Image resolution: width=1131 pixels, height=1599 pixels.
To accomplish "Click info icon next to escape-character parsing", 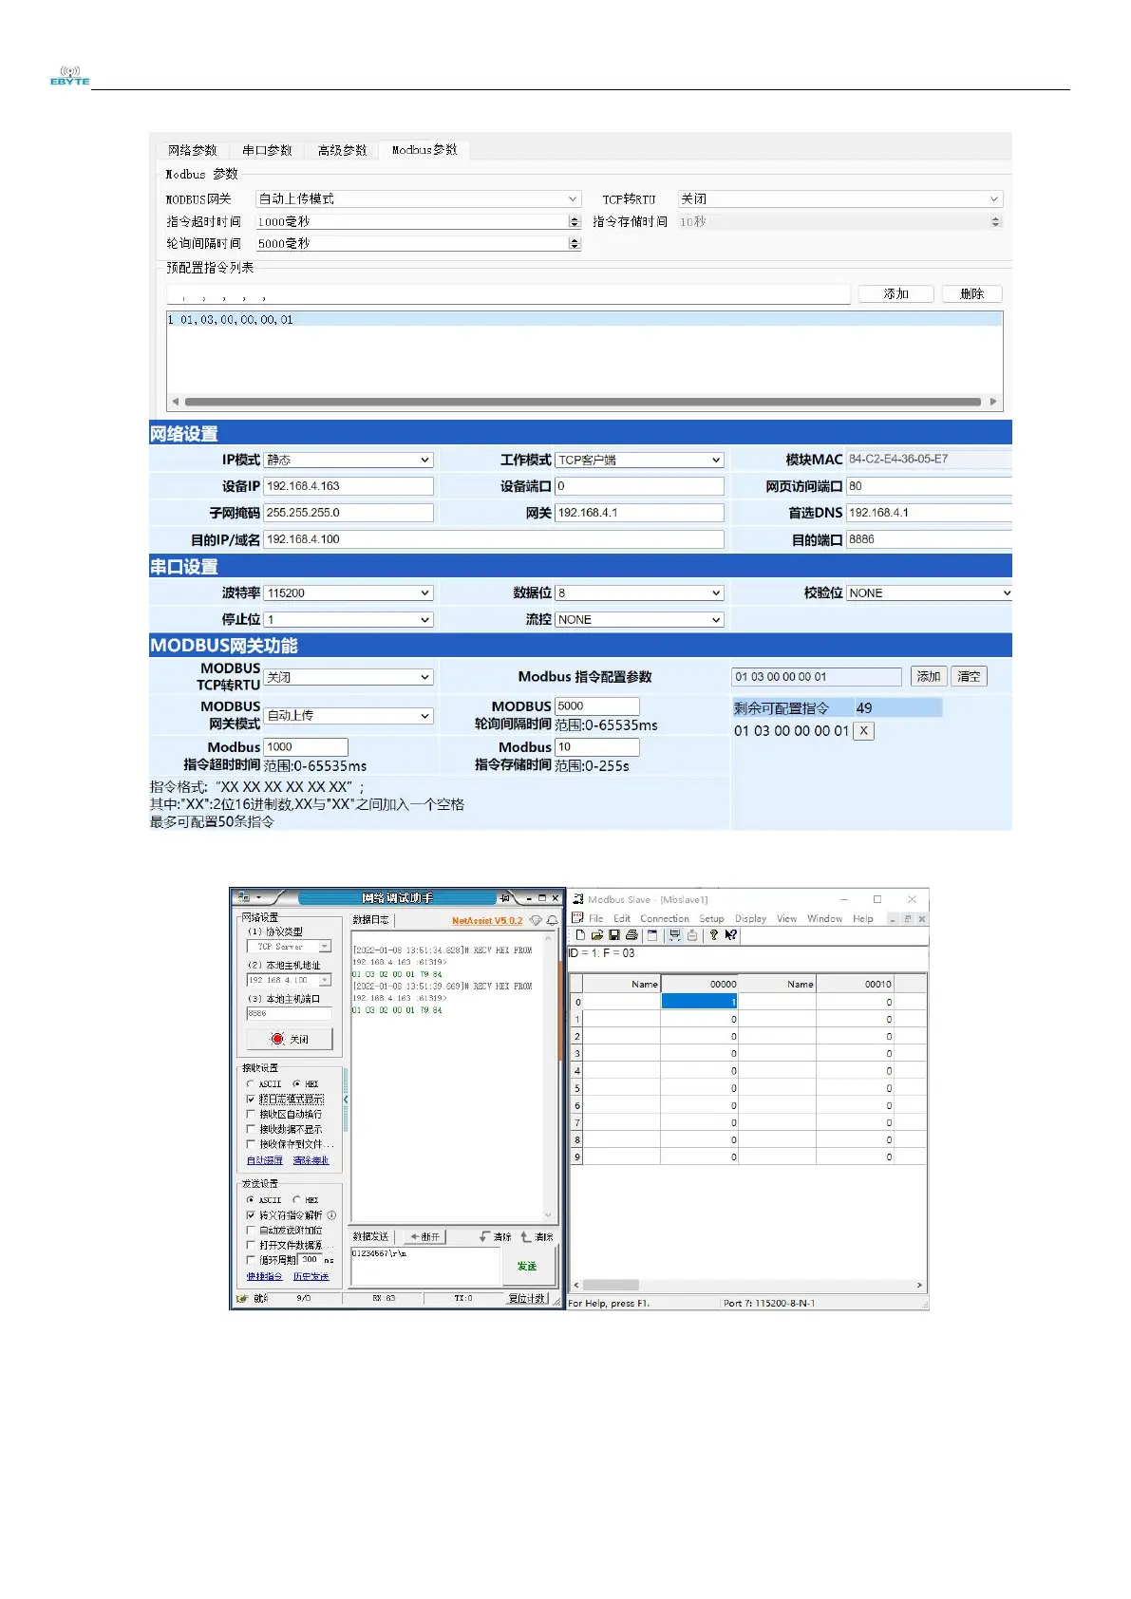I will (x=331, y=1215).
